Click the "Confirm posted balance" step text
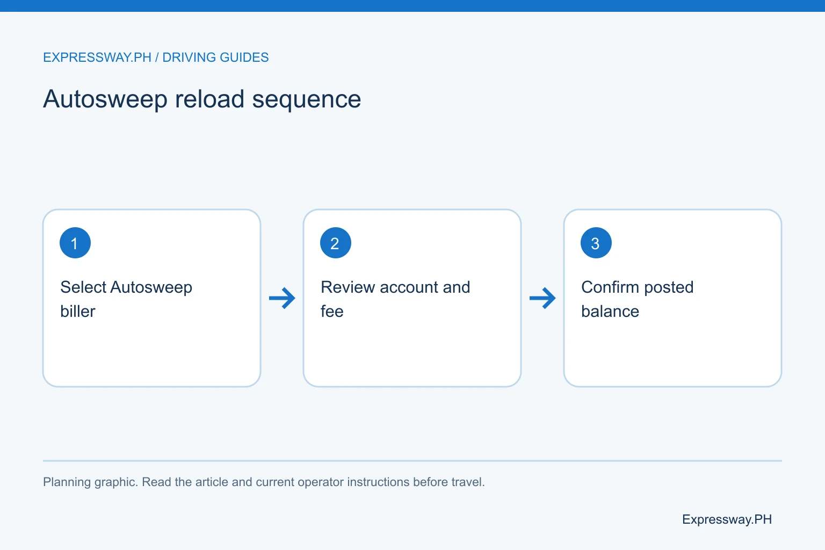Image resolution: width=825 pixels, height=550 pixels. pos(638,299)
